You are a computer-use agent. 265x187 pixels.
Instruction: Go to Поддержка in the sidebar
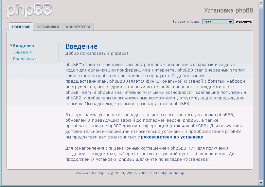[x=24, y=59]
